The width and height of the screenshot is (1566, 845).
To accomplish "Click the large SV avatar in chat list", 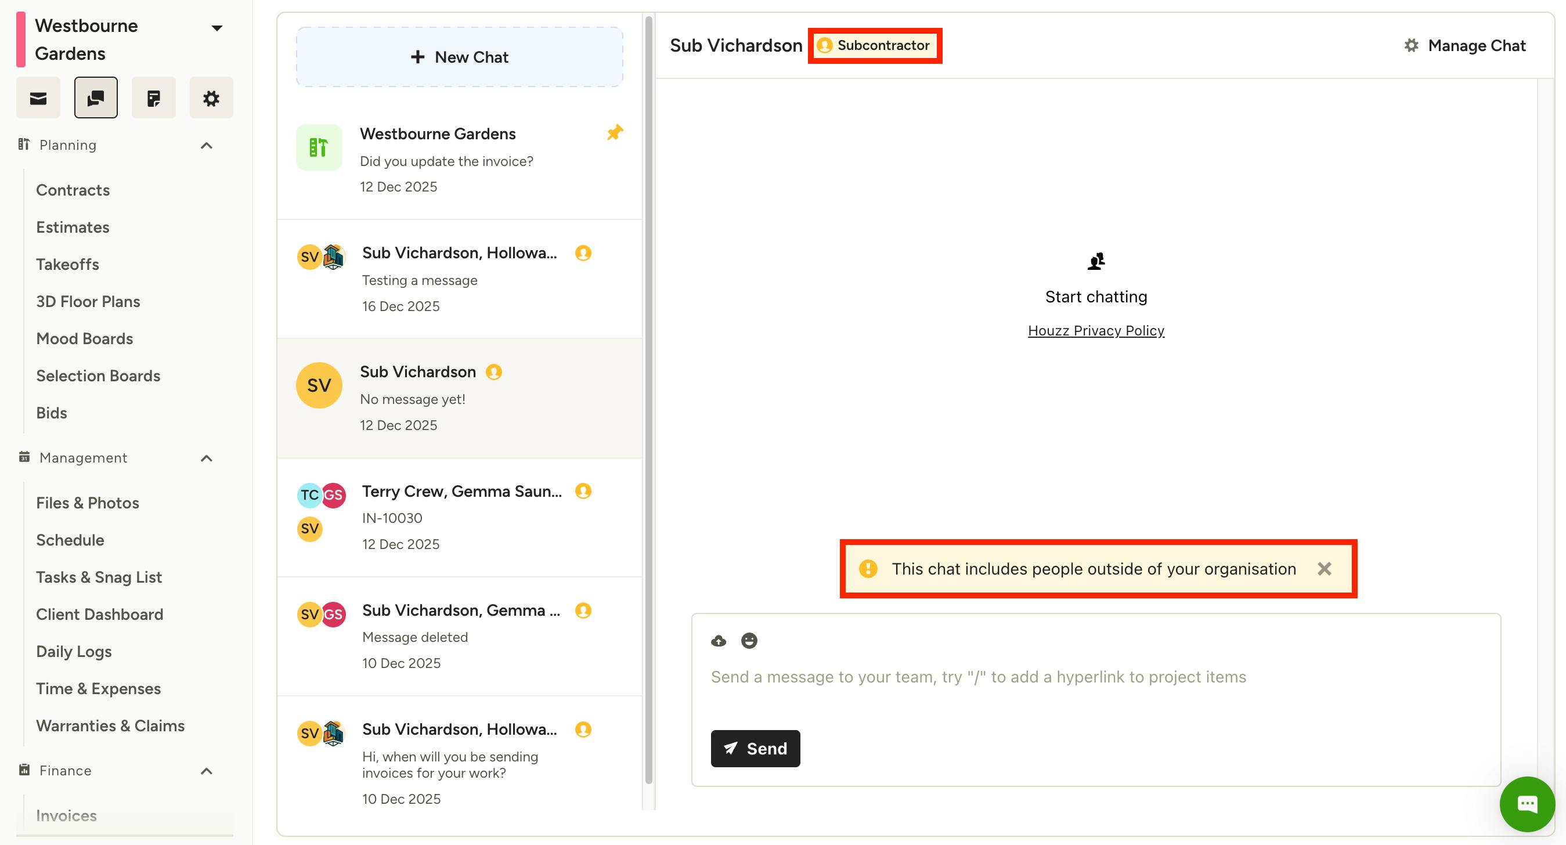I will (319, 385).
